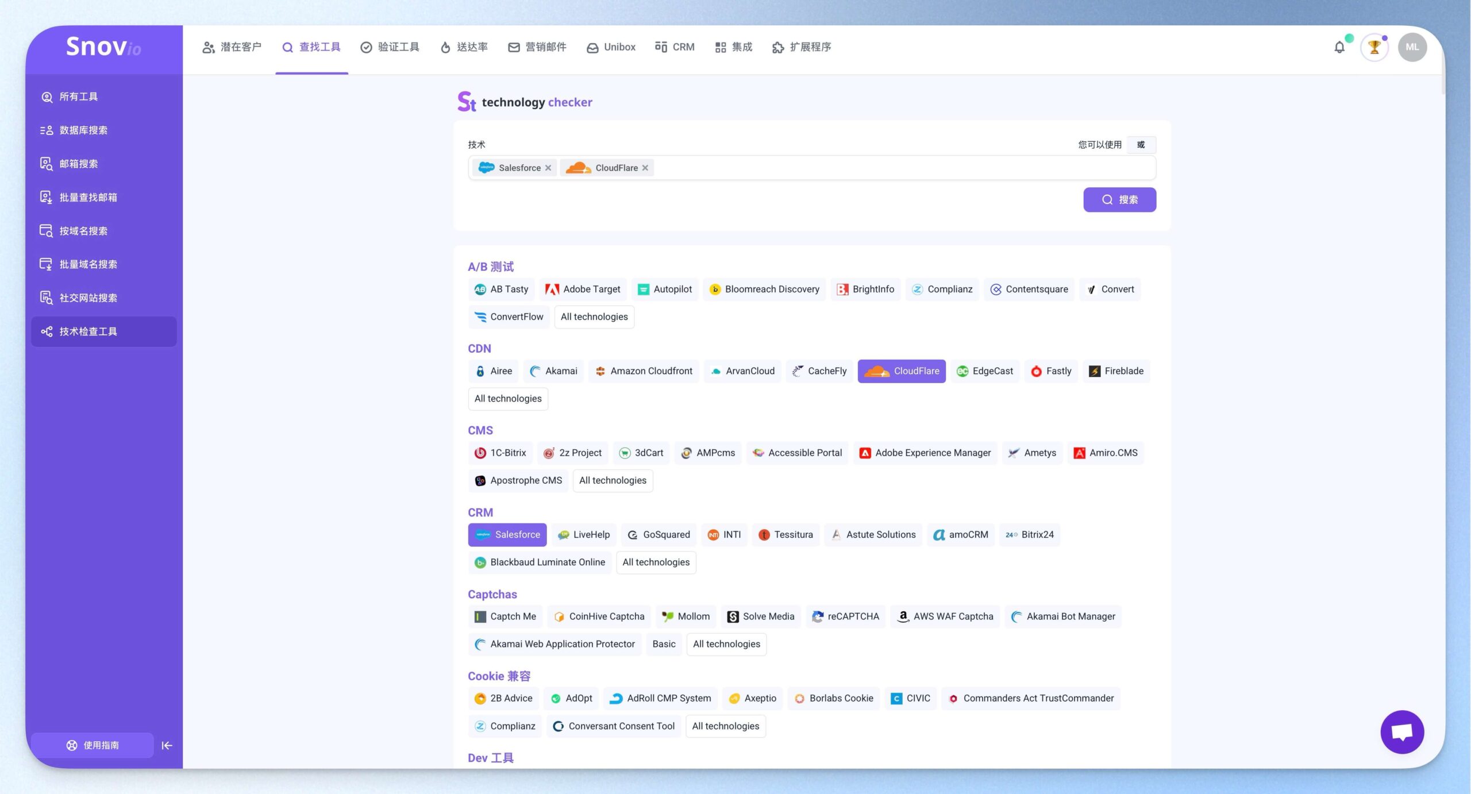Viewport: 1471px width, 794px height.
Task: Open the 送达率 top menu
Action: (x=464, y=47)
